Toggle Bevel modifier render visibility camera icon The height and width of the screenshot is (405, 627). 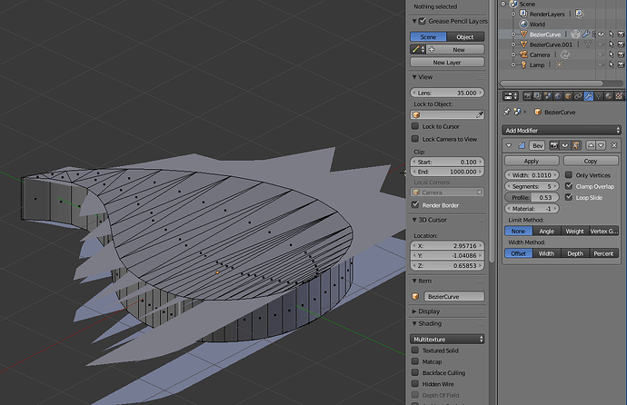coord(553,145)
